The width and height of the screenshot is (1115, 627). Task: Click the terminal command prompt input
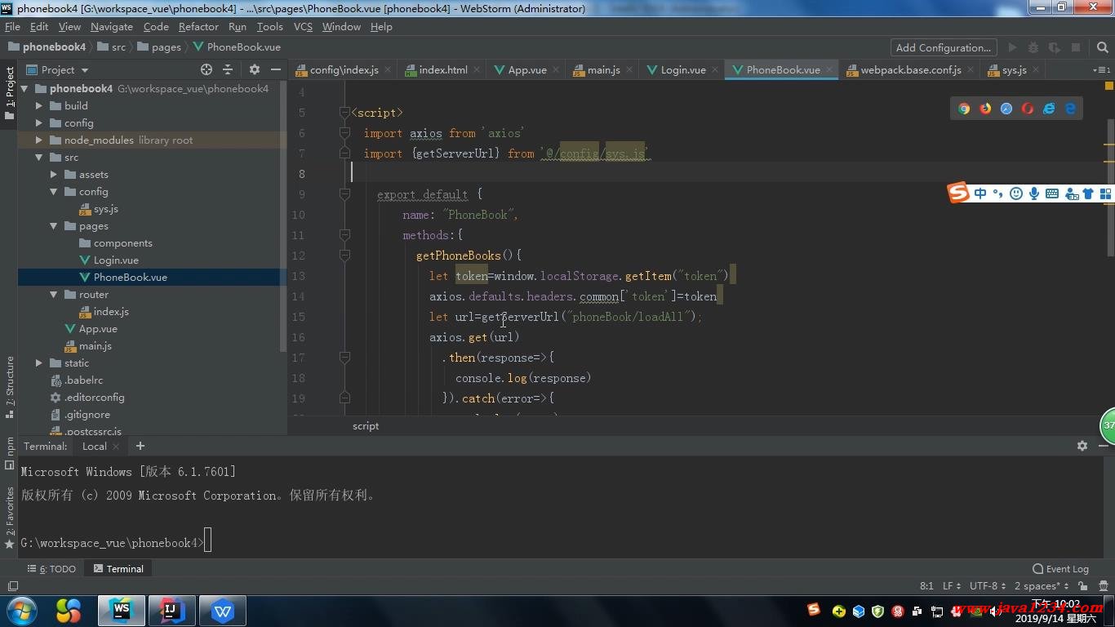coord(208,540)
